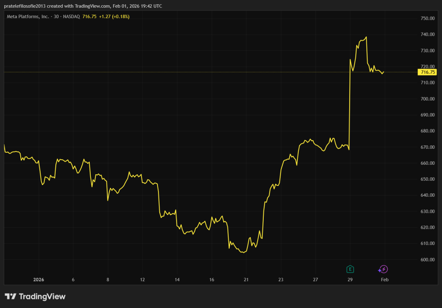442x308 pixels.
Task: Click the 2026 label on time axis
Action: [39, 280]
